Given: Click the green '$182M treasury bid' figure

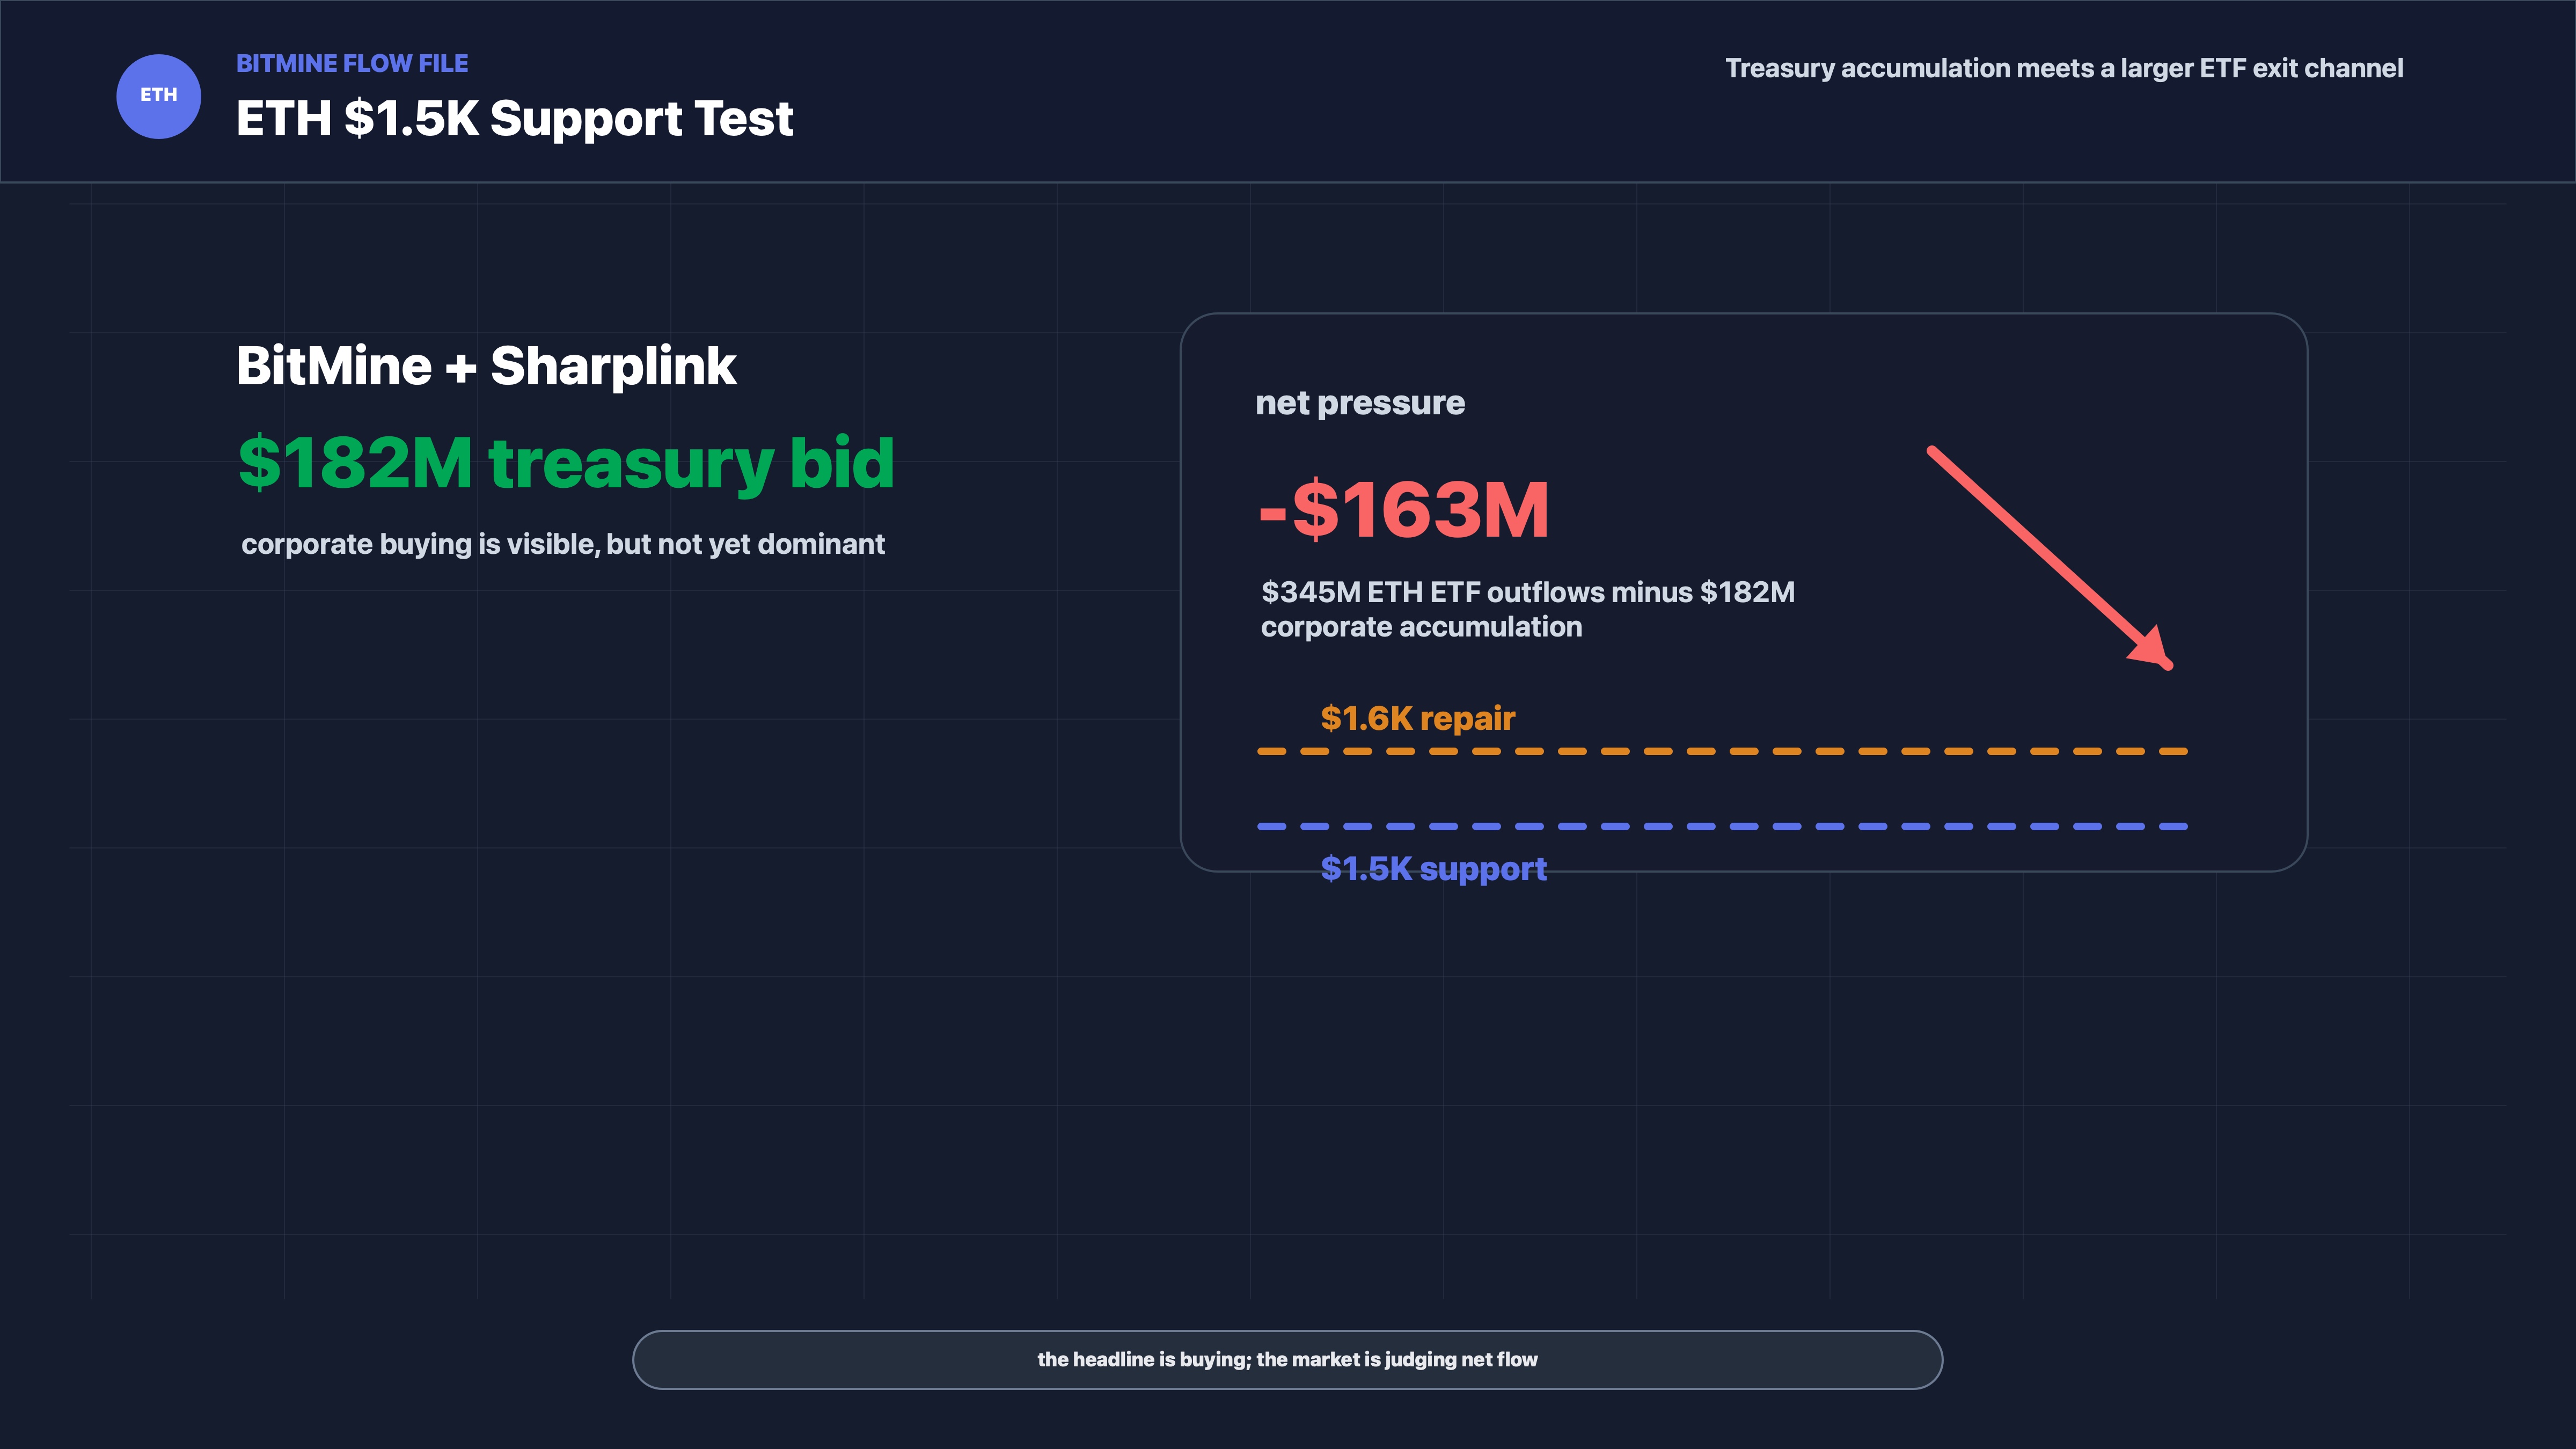Looking at the screenshot, I should tap(566, 463).
